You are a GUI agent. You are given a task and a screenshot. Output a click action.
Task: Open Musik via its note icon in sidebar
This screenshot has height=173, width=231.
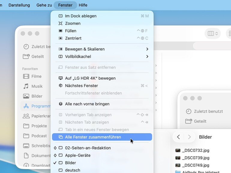coord(26,86)
